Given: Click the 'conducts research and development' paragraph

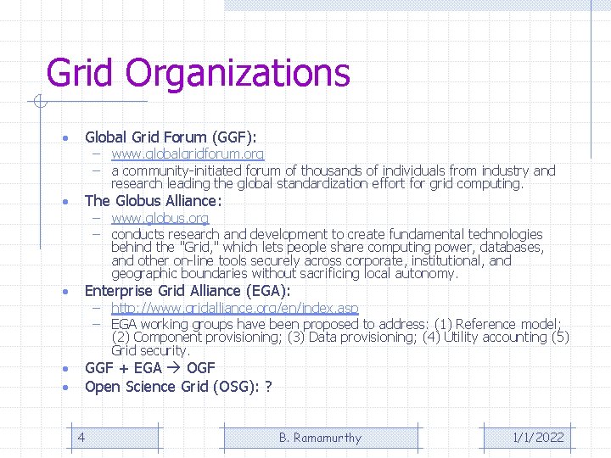Looking at the screenshot, I should point(328,254).
